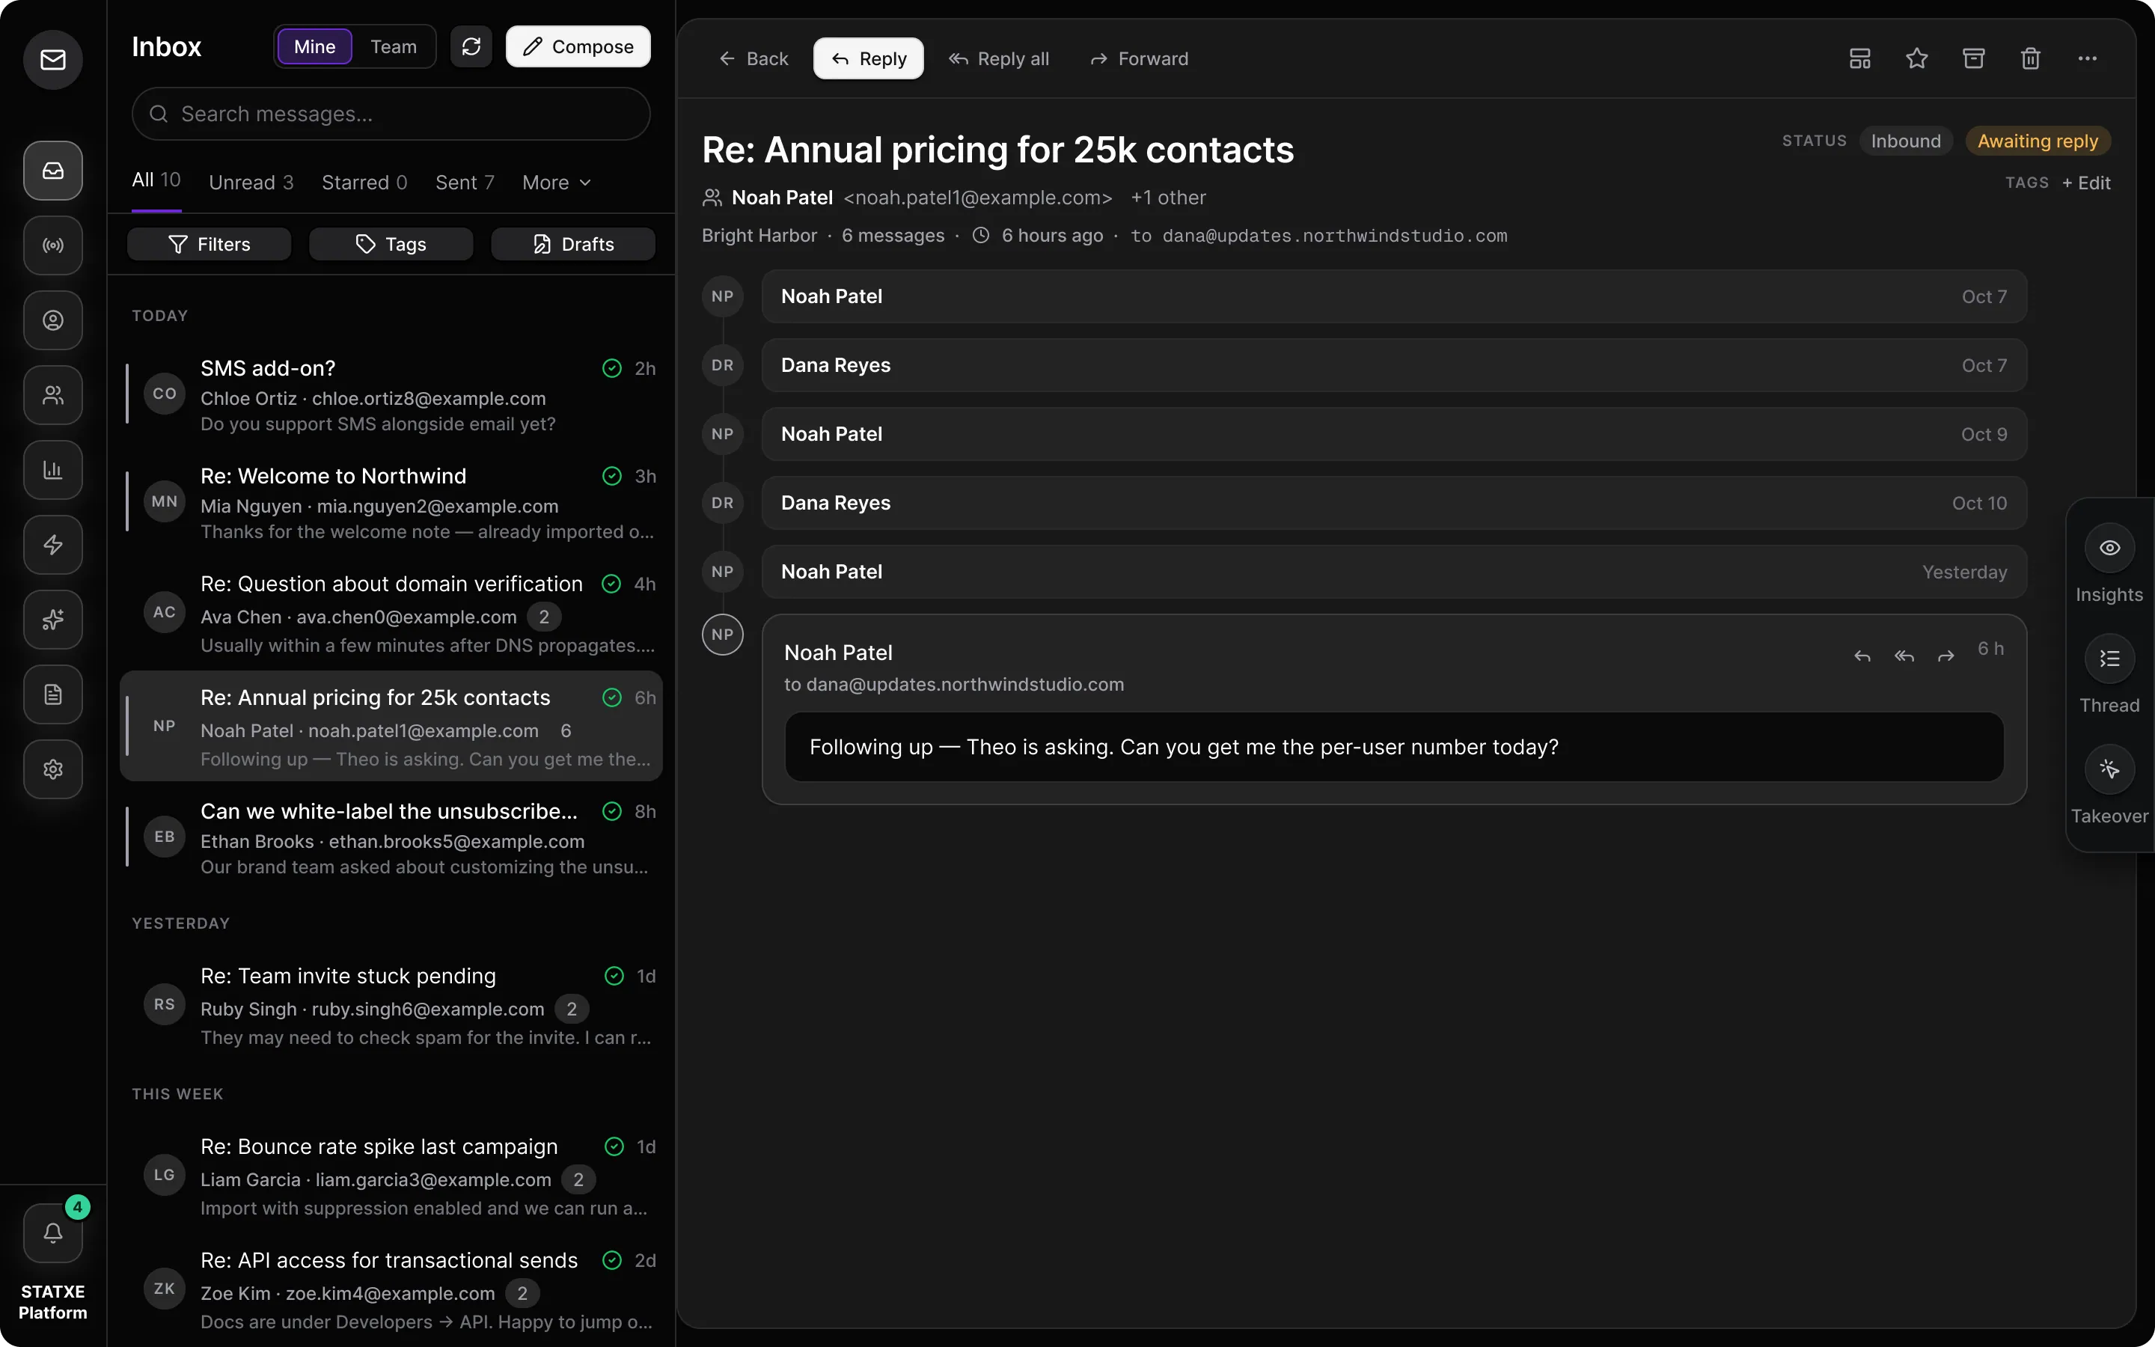Archive the open email thread

click(1973, 59)
